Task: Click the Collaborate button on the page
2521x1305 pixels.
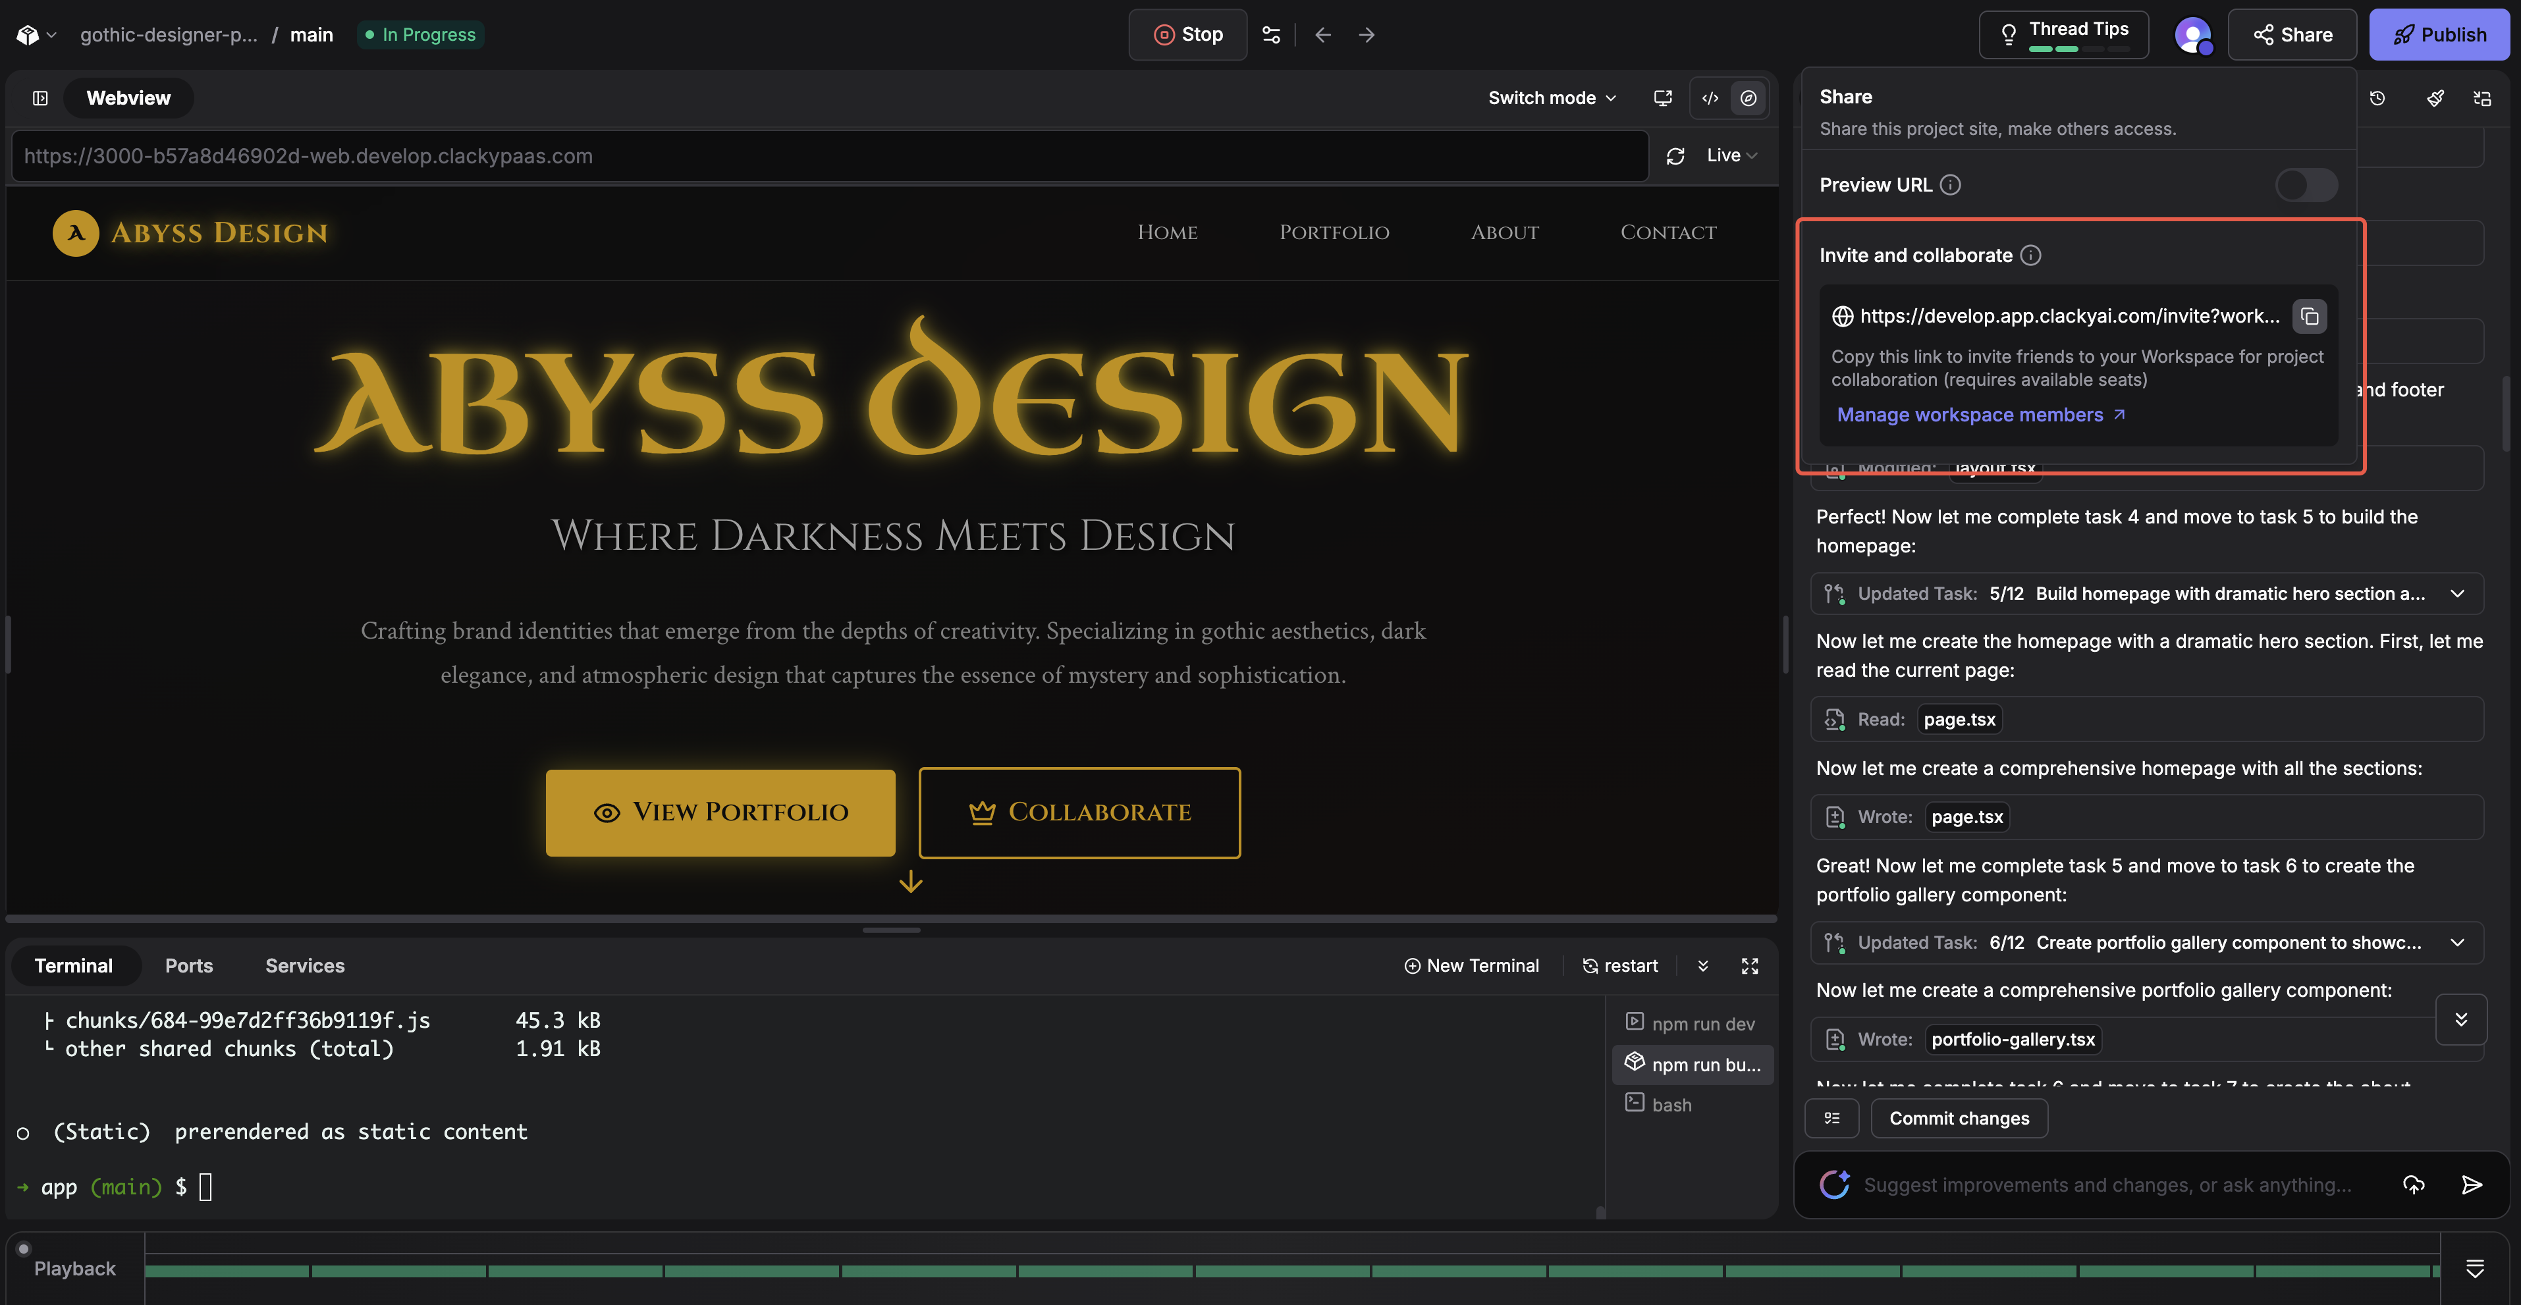Action: (x=1079, y=812)
